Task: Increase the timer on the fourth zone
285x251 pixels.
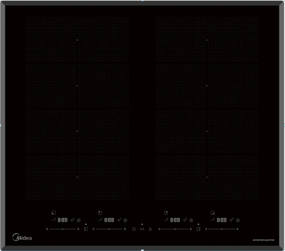Action: tap(232, 220)
